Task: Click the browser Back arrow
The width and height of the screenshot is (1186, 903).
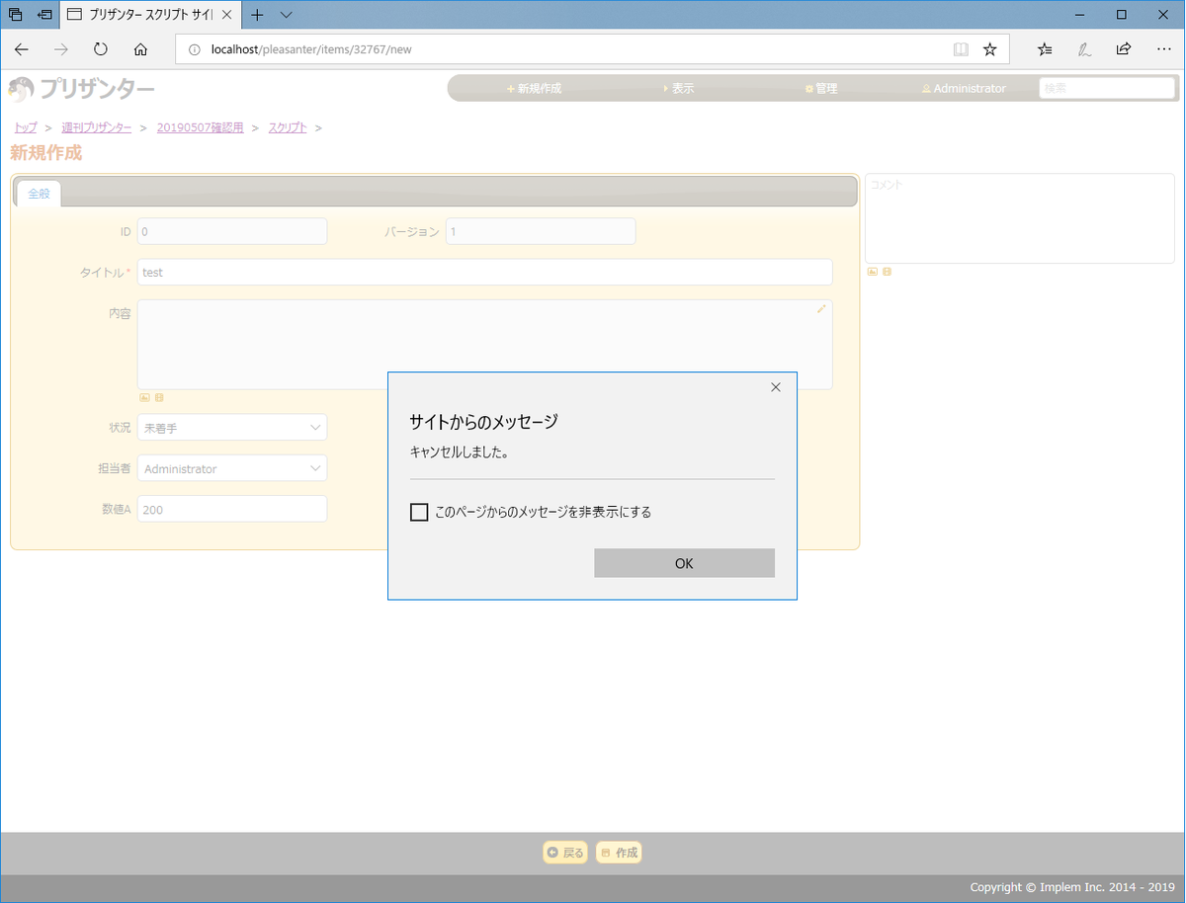Action: point(22,49)
